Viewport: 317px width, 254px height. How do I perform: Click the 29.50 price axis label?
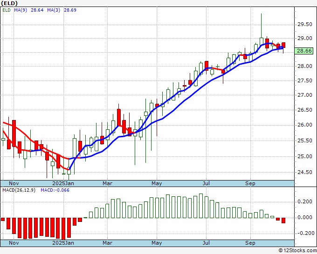click(x=305, y=24)
